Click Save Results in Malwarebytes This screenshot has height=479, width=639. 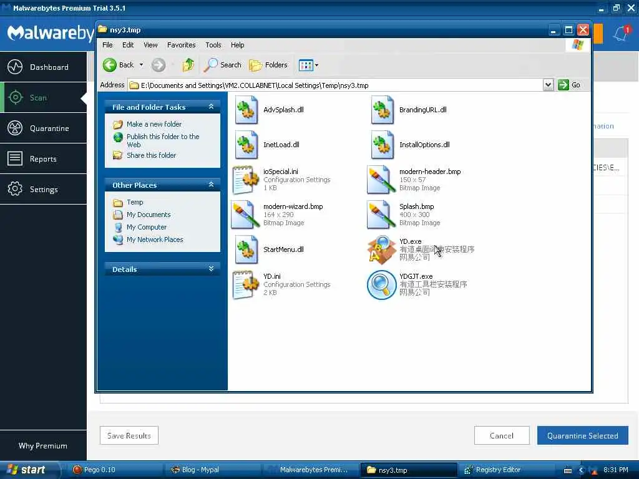(x=129, y=435)
